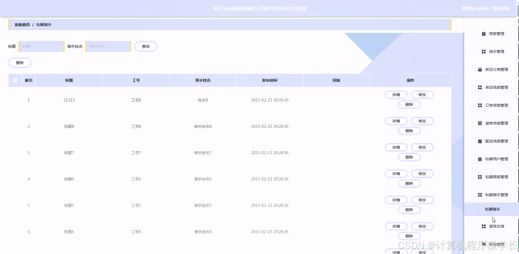This screenshot has height=254, width=519.
Task: Click the 配送信息管理 clipboard icon
Action: [480, 141]
